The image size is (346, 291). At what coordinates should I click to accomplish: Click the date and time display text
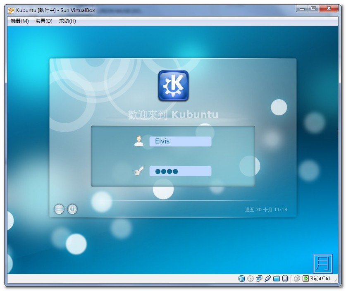tap(266, 210)
